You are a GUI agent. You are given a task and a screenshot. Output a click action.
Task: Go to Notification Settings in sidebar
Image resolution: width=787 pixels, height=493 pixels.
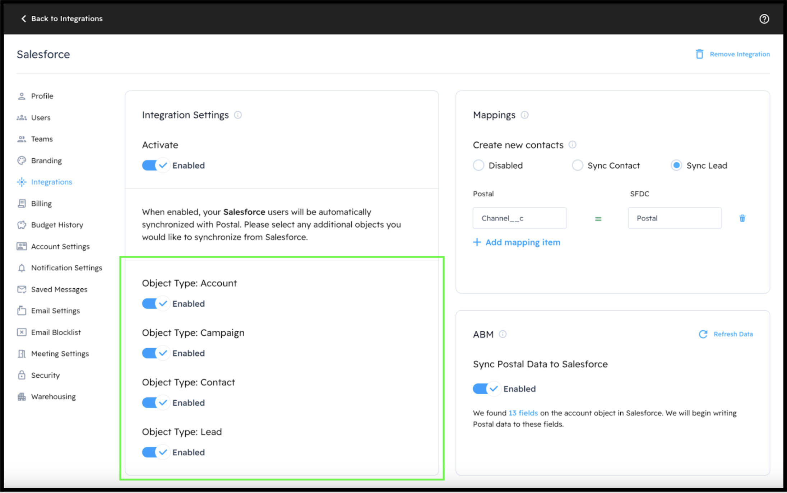(66, 268)
